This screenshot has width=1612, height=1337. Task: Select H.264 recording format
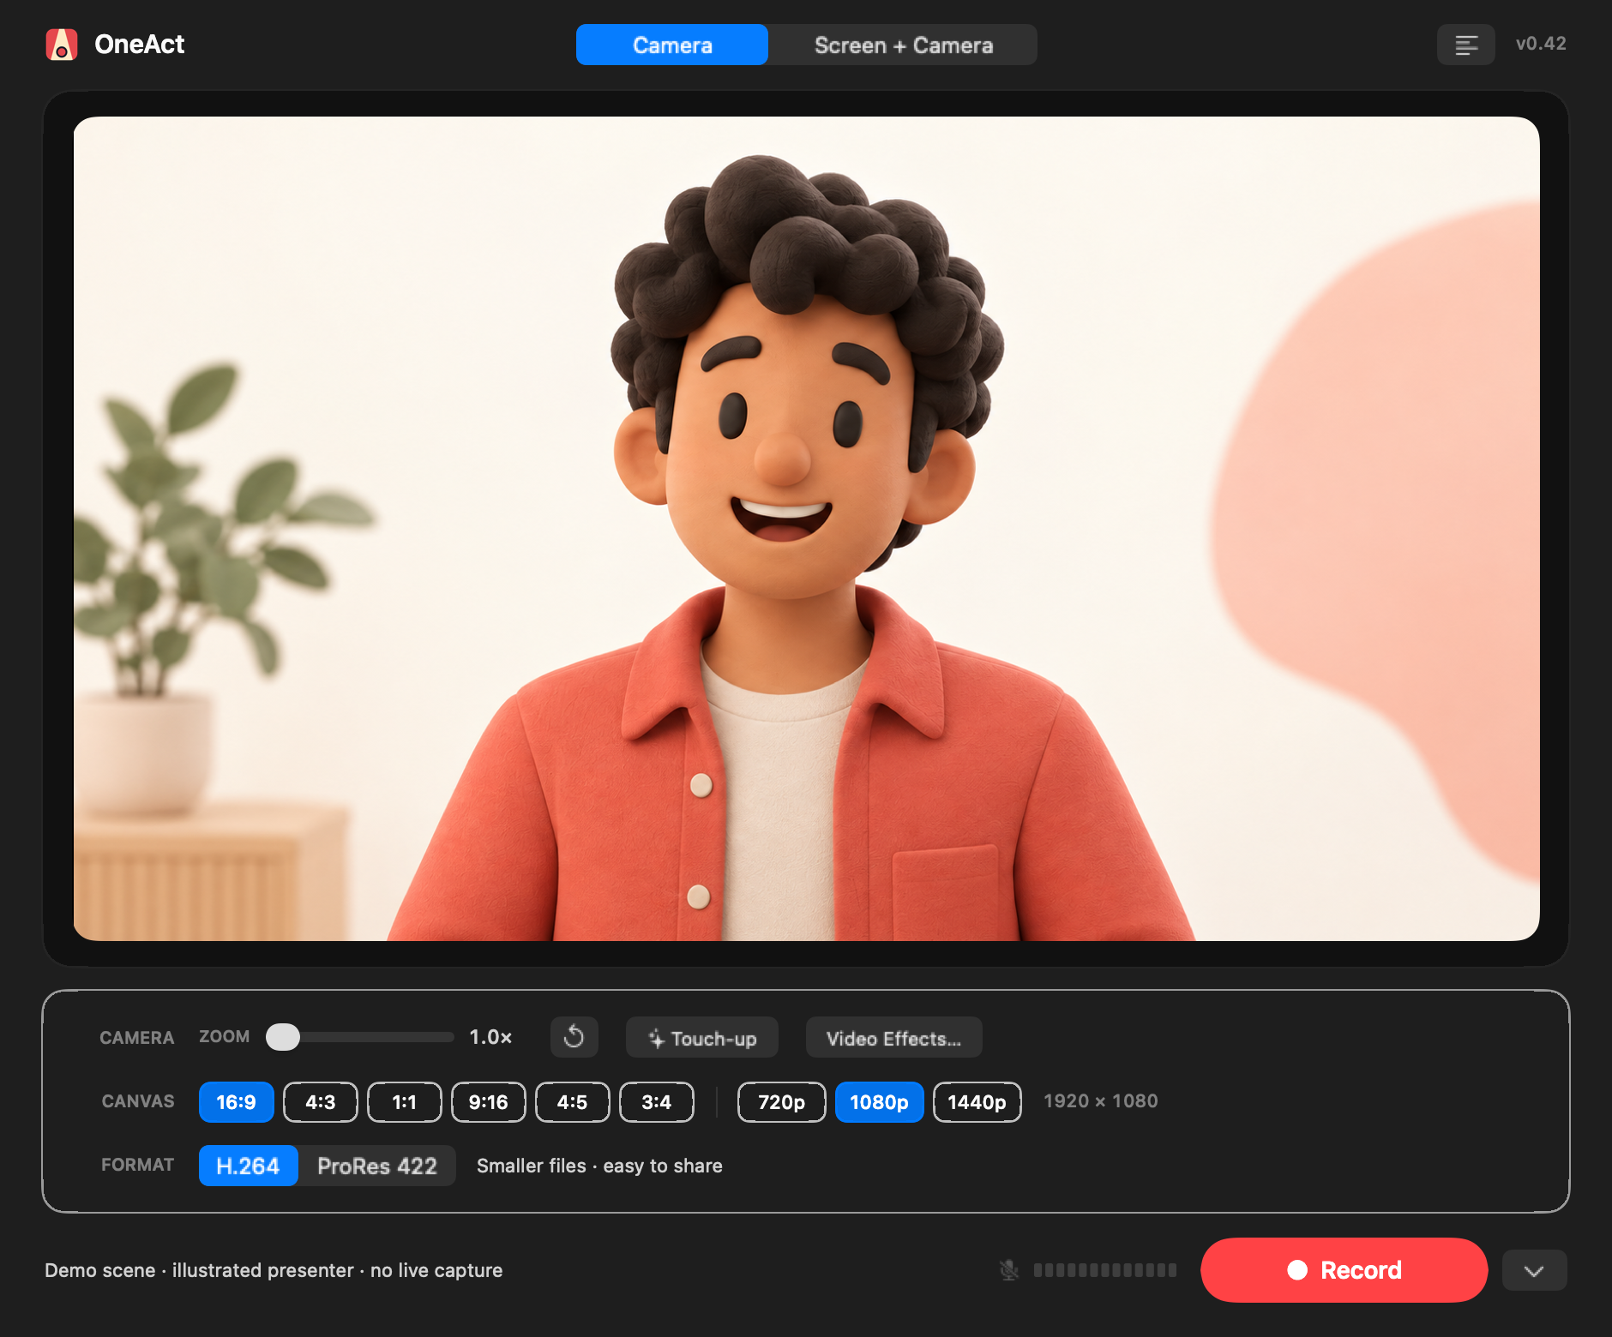(x=248, y=1166)
